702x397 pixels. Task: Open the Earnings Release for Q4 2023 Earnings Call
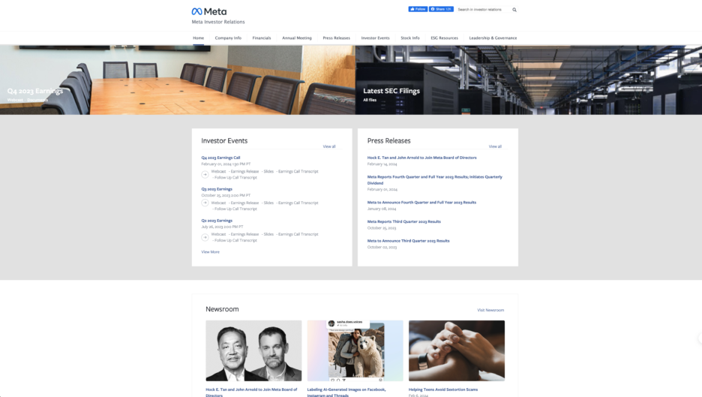tap(244, 171)
